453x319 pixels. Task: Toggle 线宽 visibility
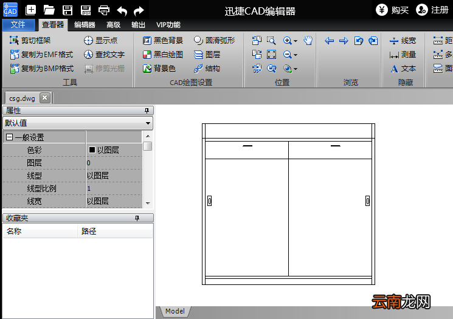403,41
